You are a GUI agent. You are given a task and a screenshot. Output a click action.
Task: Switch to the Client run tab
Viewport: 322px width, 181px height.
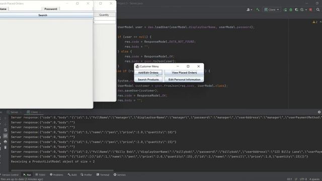click(x=34, y=112)
